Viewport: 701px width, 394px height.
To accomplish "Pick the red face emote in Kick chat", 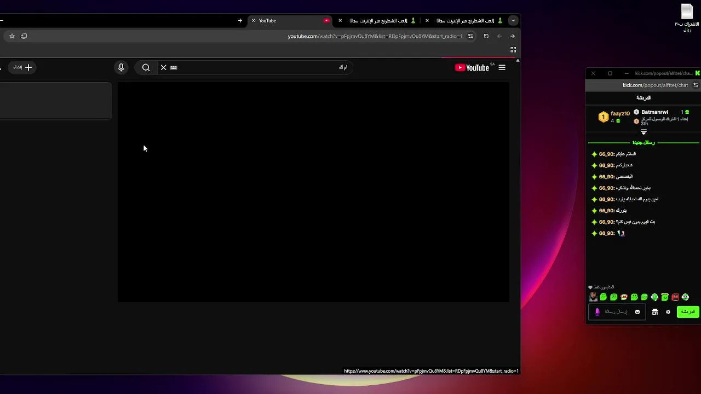I will [675, 297].
